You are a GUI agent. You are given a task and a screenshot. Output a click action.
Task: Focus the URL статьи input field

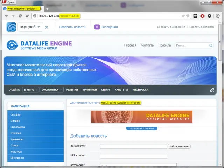[134, 156]
